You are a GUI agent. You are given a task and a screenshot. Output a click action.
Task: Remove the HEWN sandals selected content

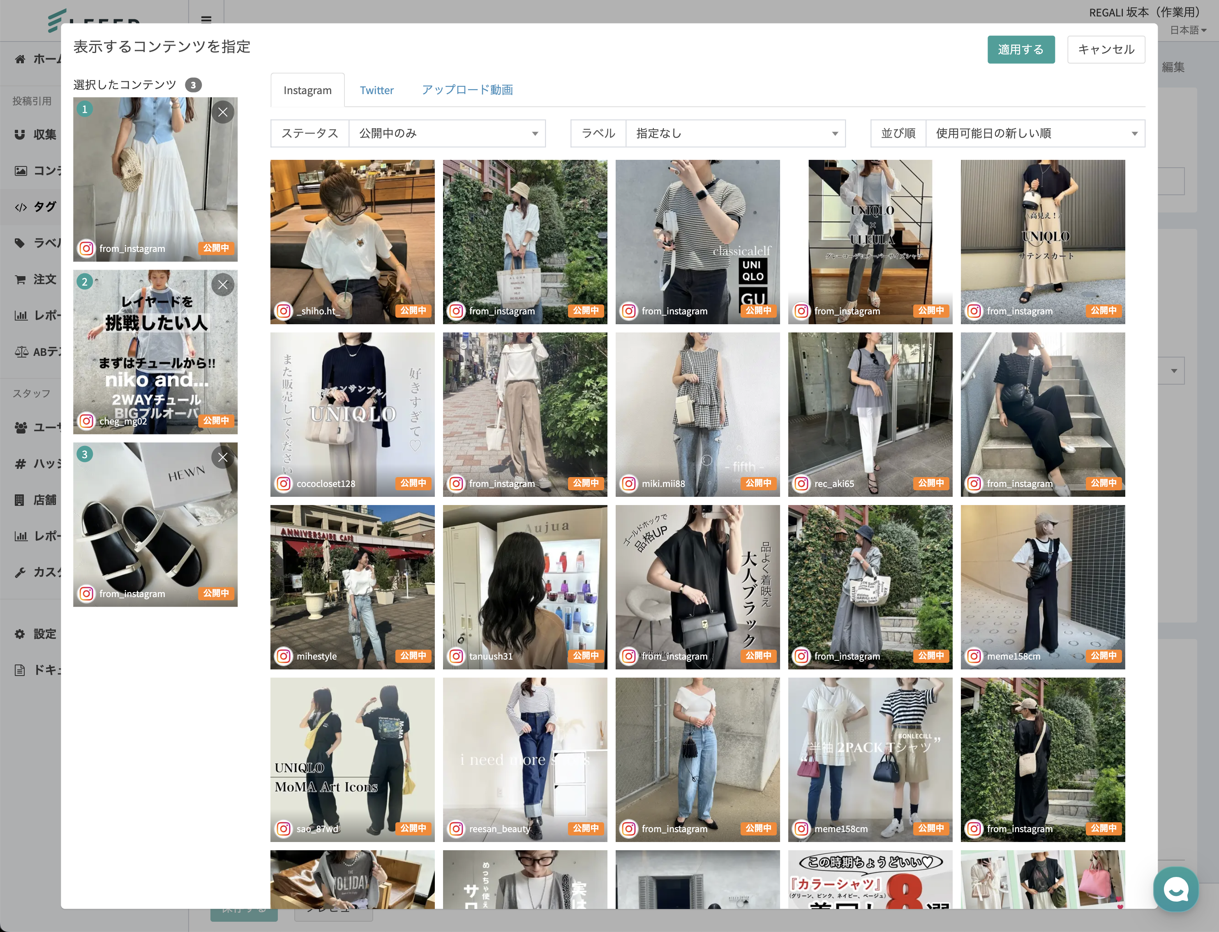coord(222,458)
